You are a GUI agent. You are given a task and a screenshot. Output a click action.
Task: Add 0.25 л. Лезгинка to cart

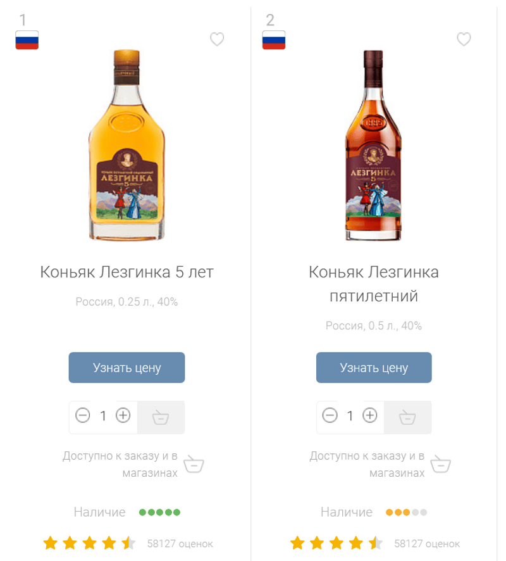pyautogui.click(x=161, y=417)
